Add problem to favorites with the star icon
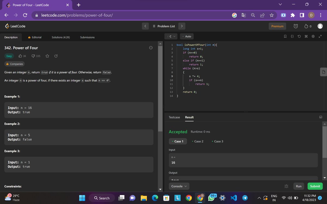Viewport: 327px width, 204px height. pyautogui.click(x=47, y=56)
